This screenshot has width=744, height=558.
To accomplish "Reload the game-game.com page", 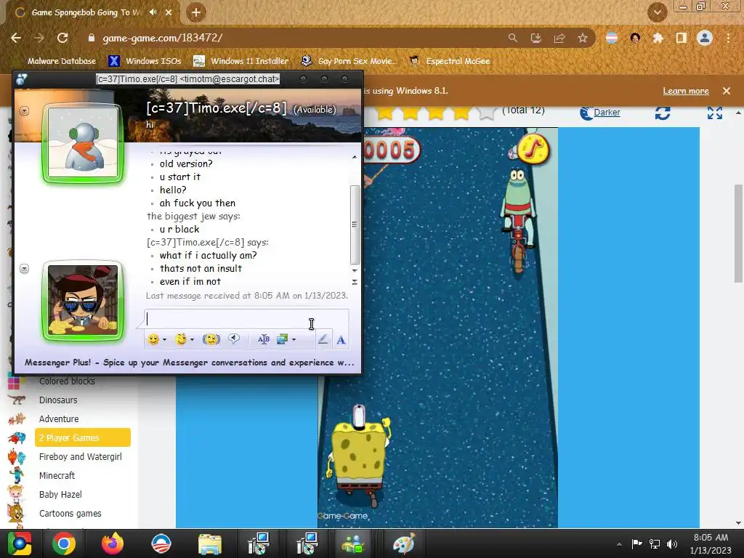I will pyautogui.click(x=62, y=38).
